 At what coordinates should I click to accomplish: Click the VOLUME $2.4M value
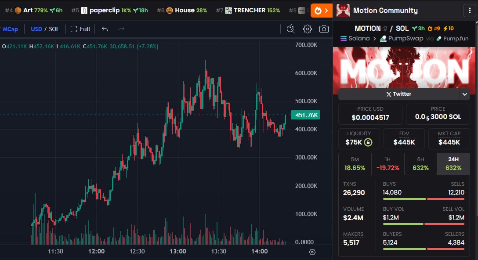click(x=353, y=218)
